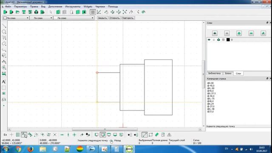272x153 pixels.
Task: Switch to the Блоки tab
Action: pos(228,74)
